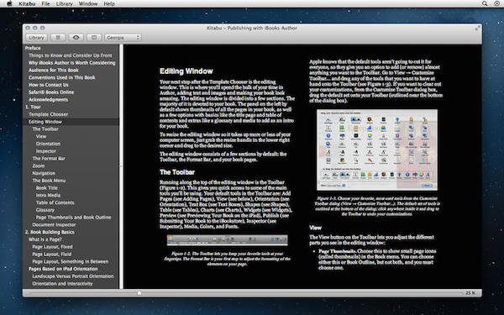Jump to Zoom section
Screen dimensions: 504x315
coord(39,166)
